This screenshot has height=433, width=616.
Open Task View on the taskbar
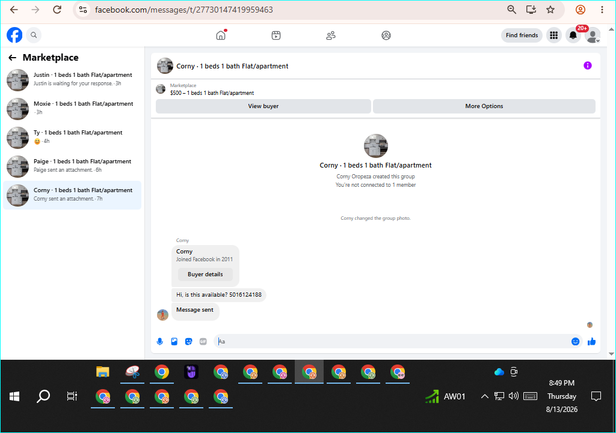pyautogui.click(x=72, y=396)
